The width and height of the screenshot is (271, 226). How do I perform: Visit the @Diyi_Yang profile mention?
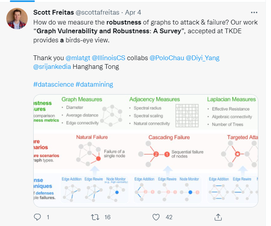(x=201, y=58)
